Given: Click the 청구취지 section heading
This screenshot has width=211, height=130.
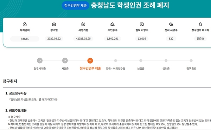Looking at the screenshot, I should point(10,81).
